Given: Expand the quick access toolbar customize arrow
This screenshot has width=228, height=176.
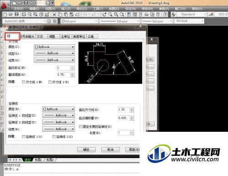Looking at the screenshot, I should (x=52, y=3).
